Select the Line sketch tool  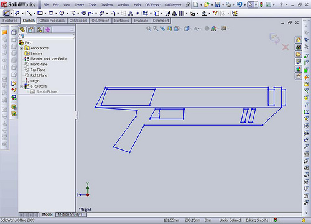tap(29, 13)
